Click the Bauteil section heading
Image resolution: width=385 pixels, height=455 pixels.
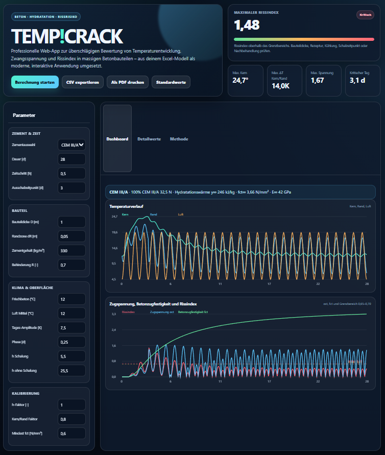[20, 210]
